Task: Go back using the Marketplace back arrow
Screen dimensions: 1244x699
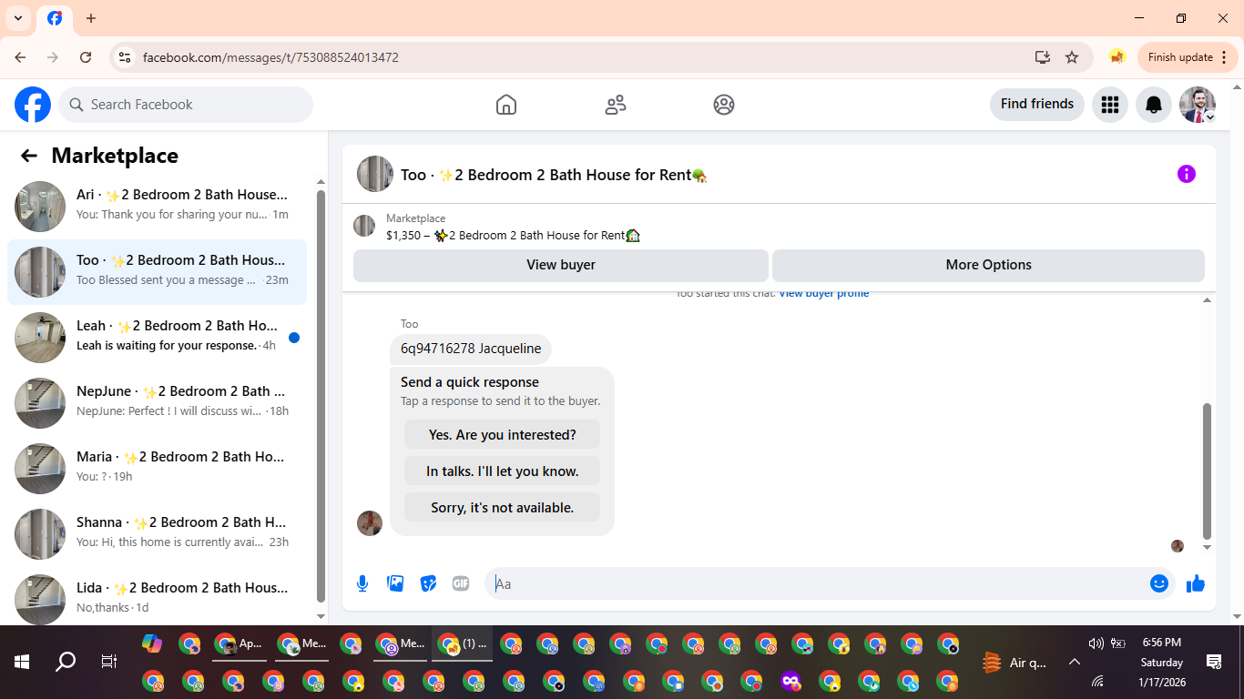Action: (x=29, y=156)
